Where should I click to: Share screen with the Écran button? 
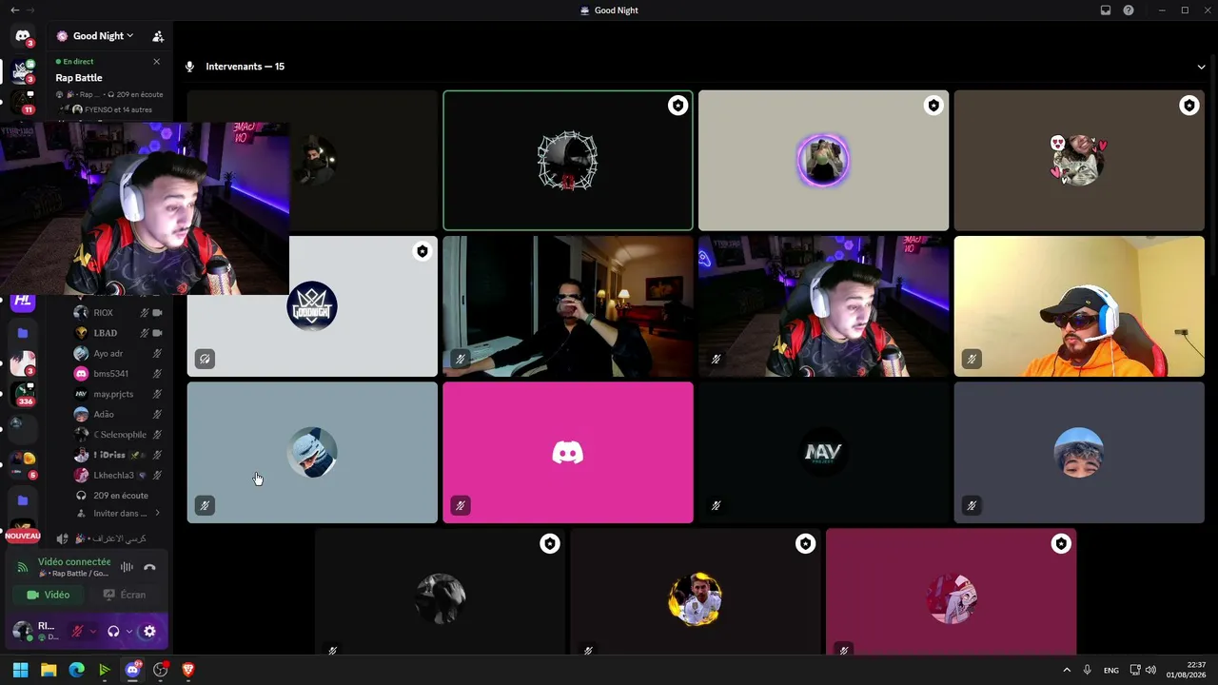[x=125, y=595]
